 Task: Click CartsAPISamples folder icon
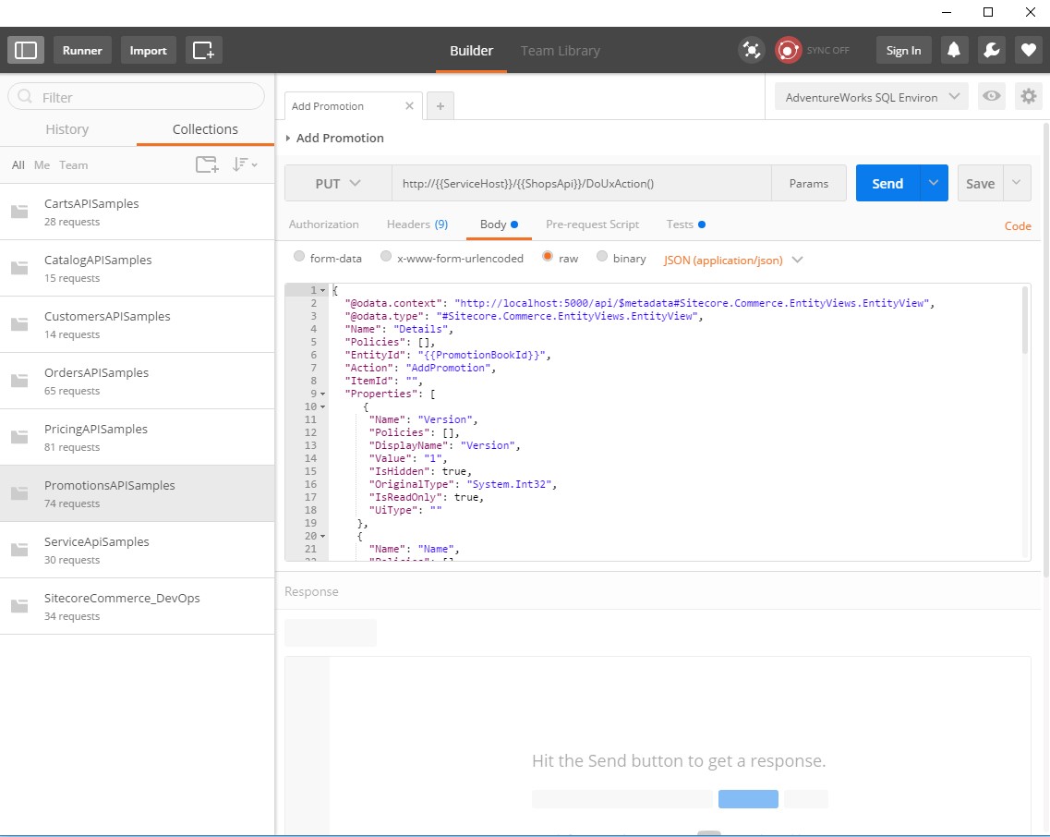click(x=19, y=212)
